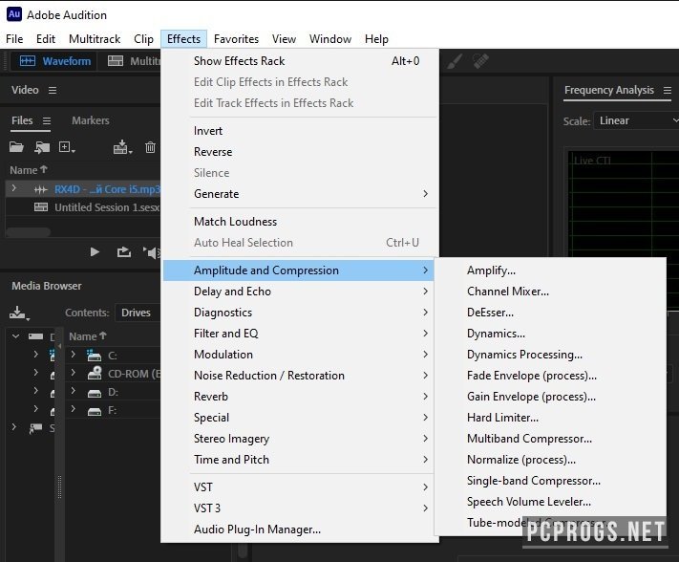Select Amplify effect
Viewport: 679px width, 562px height.
click(x=551, y=270)
